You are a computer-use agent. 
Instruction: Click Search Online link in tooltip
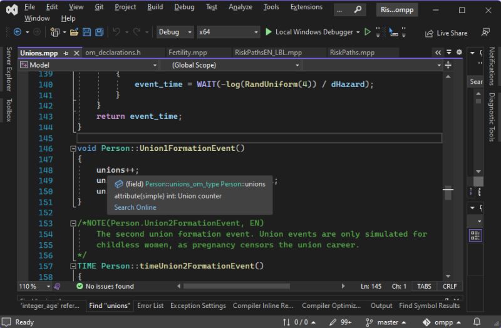pos(135,207)
